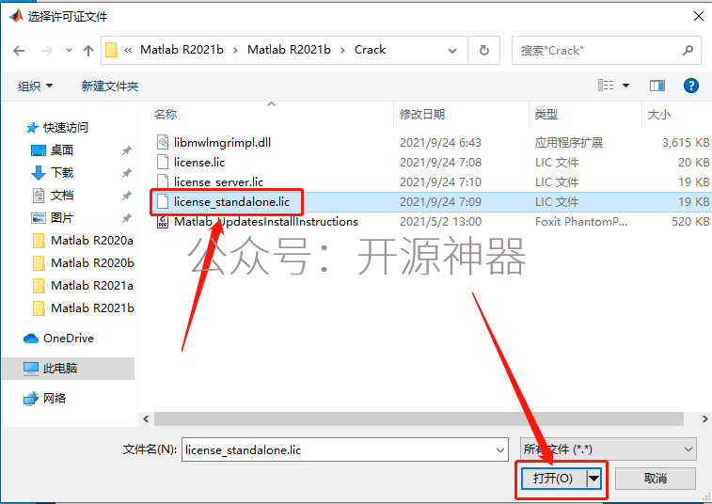Screen dimensions: 712x504
Task: Click the 网络 network icon
Action: tap(31, 398)
